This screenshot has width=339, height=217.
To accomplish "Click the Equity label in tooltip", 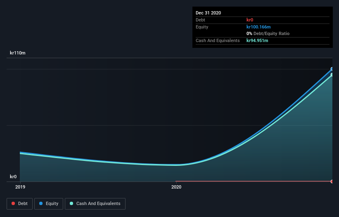I will [x=202, y=27].
